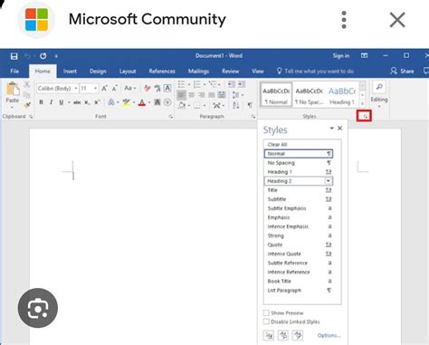Select Heading 1 thumbnail in Styles gallery
This screenshot has width=429, height=345.
pos(342,95)
